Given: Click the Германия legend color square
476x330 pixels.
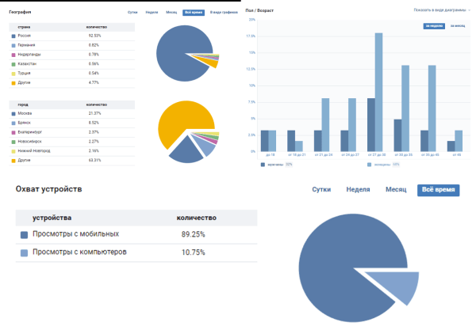Looking at the screenshot, I should pyautogui.click(x=13, y=45).
